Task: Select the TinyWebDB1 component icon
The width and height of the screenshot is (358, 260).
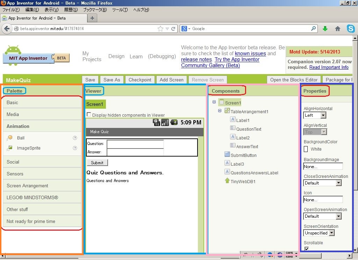Action: tap(227, 181)
